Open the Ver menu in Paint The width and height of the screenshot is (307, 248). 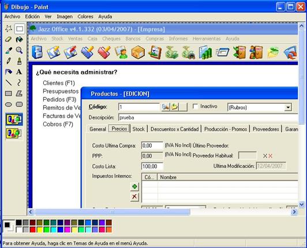[48, 17]
